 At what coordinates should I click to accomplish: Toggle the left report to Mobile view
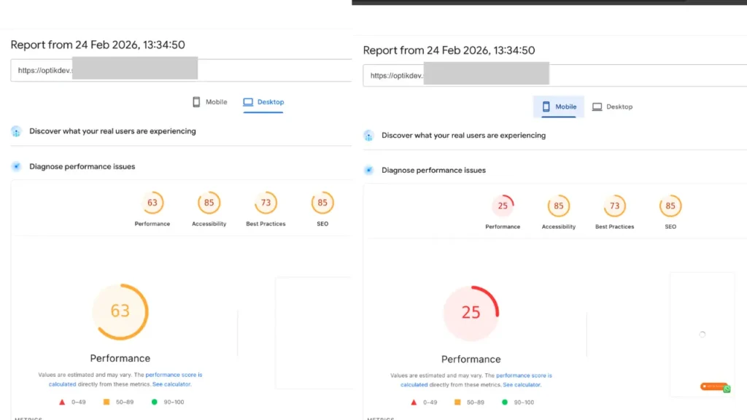tap(209, 102)
